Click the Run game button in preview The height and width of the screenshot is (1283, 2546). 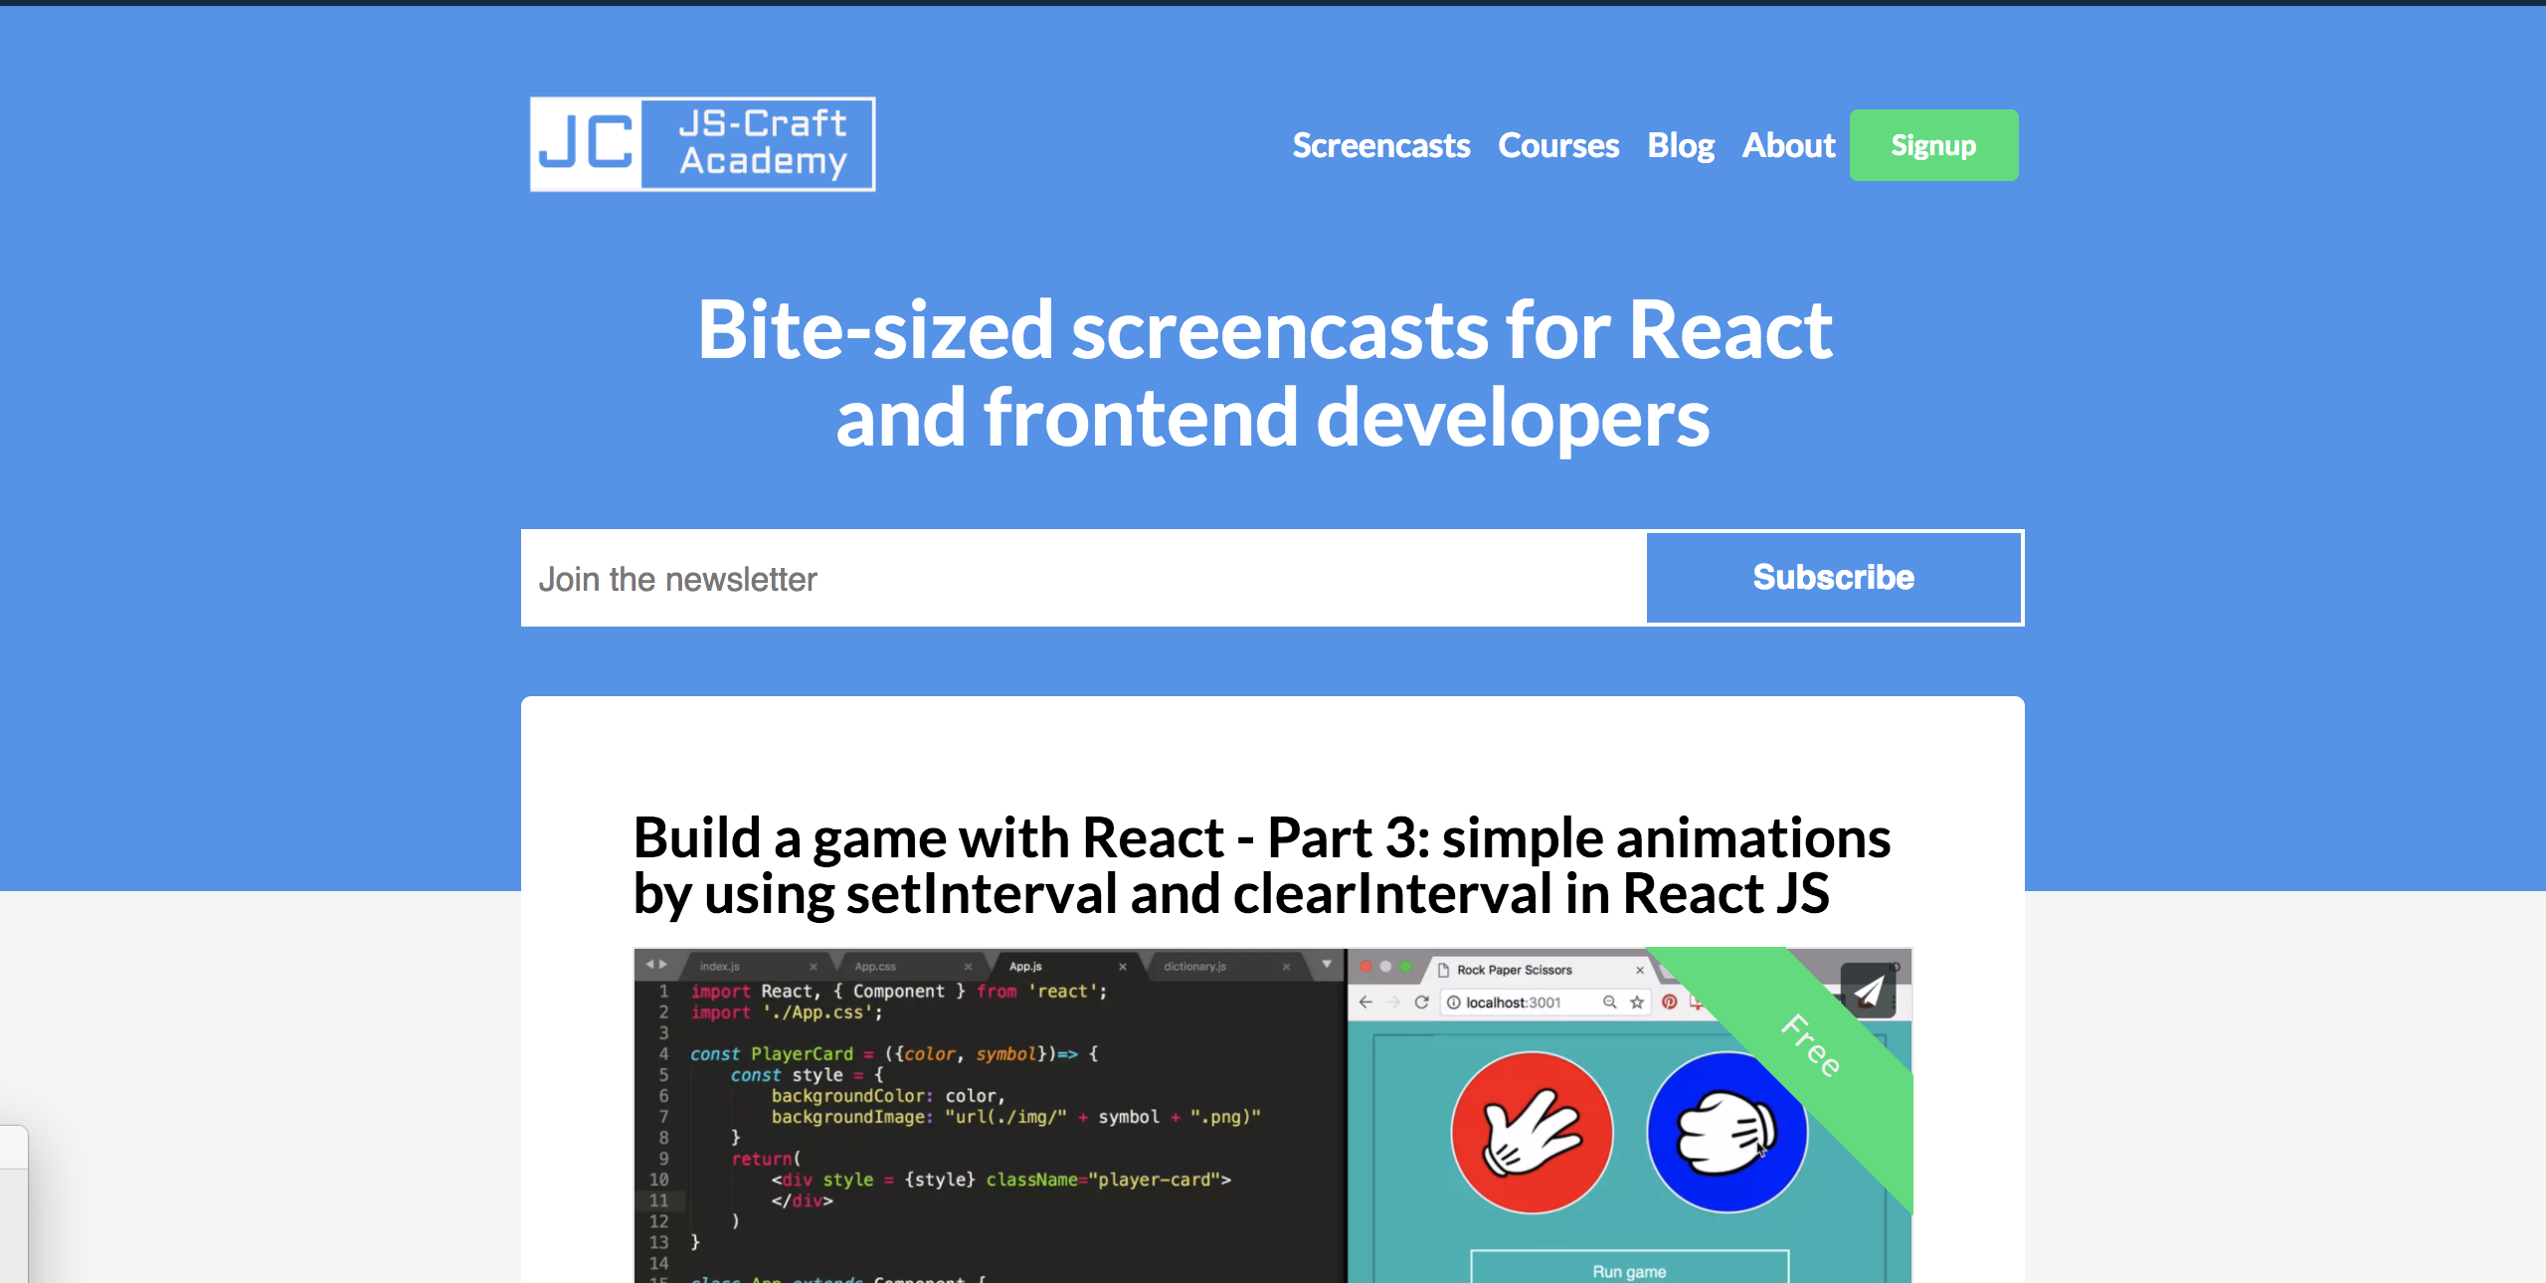tap(1629, 1271)
